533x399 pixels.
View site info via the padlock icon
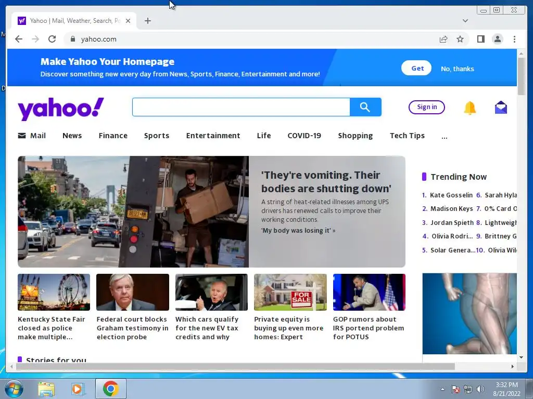pyautogui.click(x=72, y=39)
